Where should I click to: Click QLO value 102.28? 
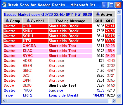[110, 95]
